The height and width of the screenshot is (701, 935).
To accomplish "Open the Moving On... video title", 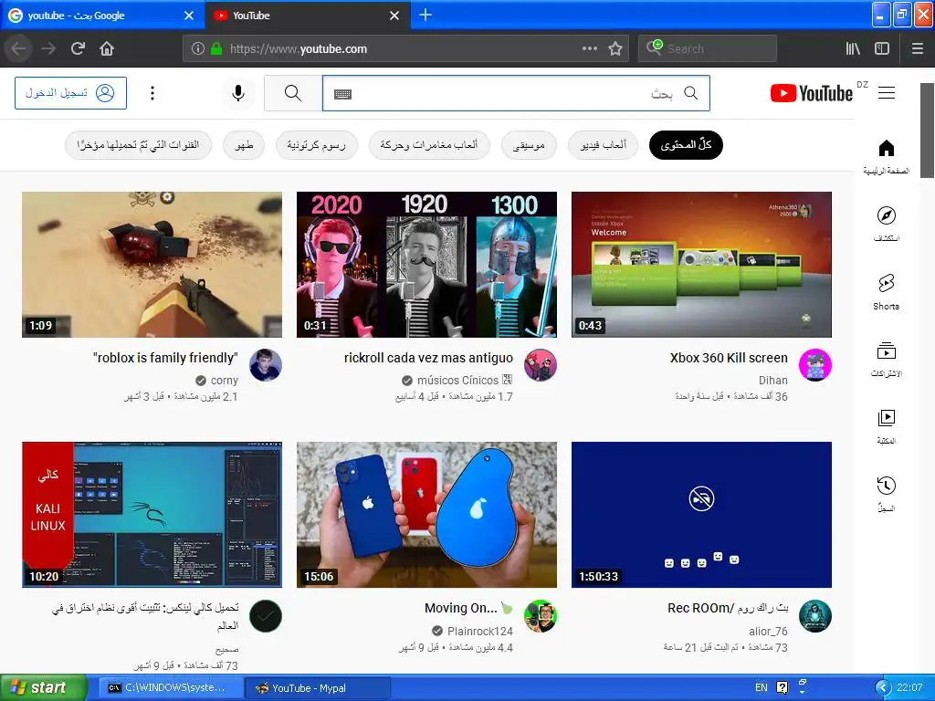I will point(468,608).
